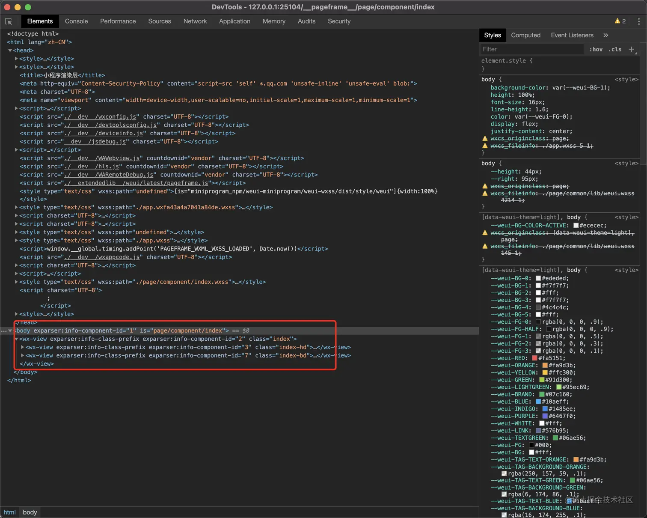Open the Performance tab

pos(118,21)
